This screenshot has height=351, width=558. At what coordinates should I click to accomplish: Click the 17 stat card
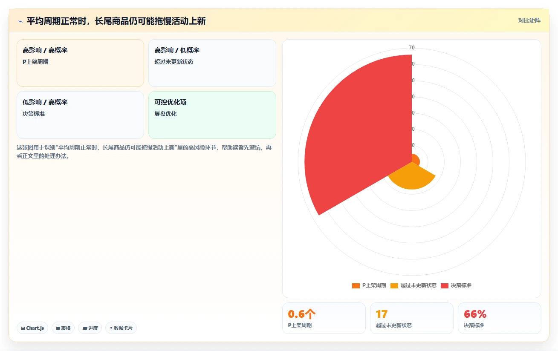[411, 318]
